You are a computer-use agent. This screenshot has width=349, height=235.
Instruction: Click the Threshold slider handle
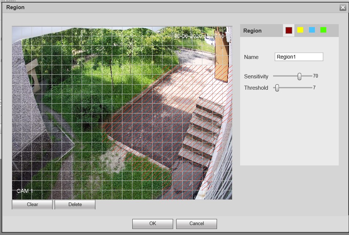(277, 88)
